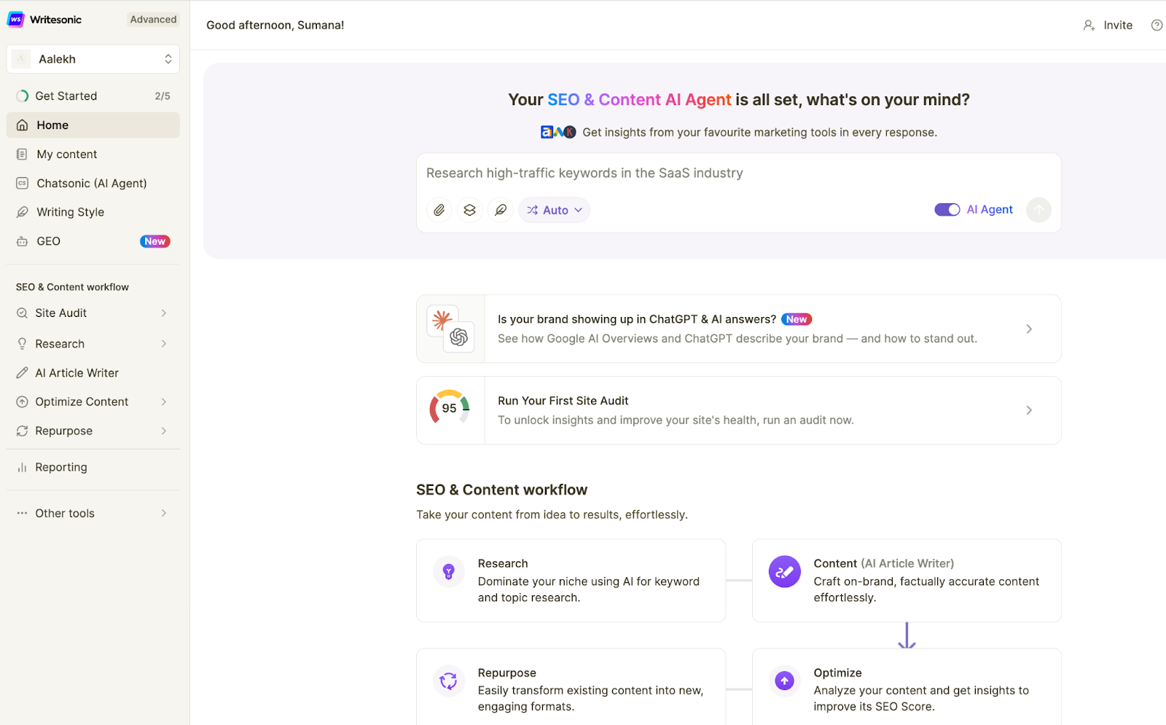Click the ChatGPT brand visibility card icon
Image resolution: width=1166 pixels, height=725 pixels.
click(x=450, y=329)
